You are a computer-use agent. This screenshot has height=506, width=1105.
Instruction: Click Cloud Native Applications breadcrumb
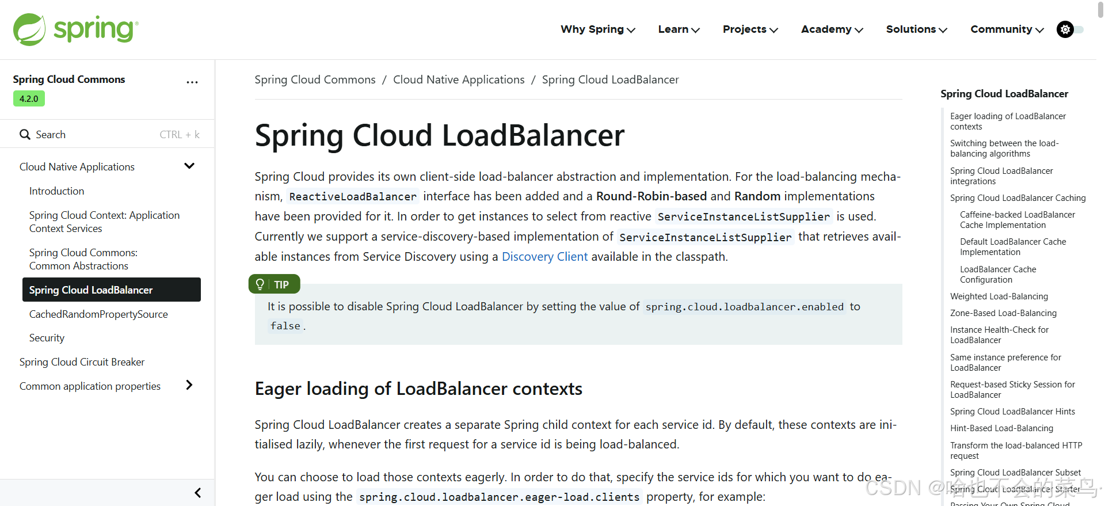tap(459, 79)
